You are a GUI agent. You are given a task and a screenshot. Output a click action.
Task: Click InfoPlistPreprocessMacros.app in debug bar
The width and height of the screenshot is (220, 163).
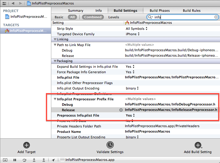[90, 160]
